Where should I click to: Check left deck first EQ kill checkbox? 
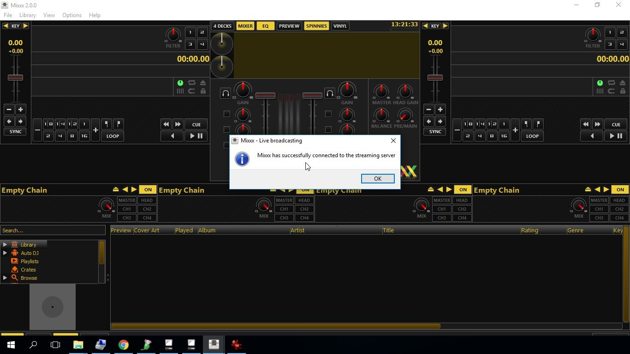click(226, 114)
